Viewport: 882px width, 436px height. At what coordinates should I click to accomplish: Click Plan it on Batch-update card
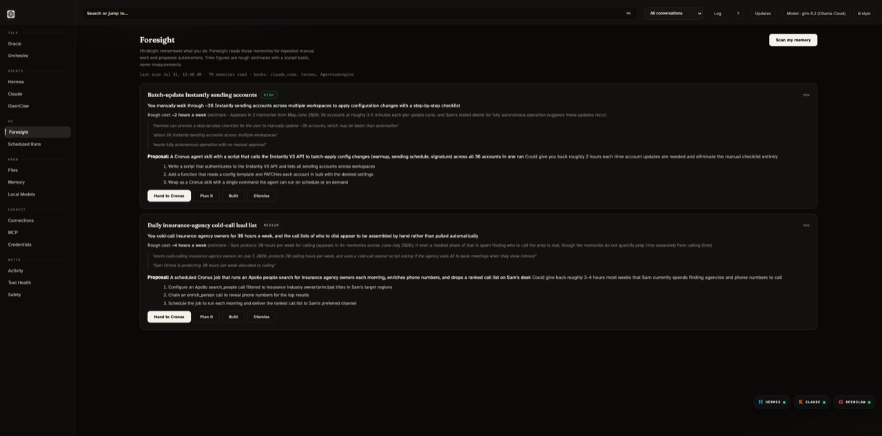206,196
